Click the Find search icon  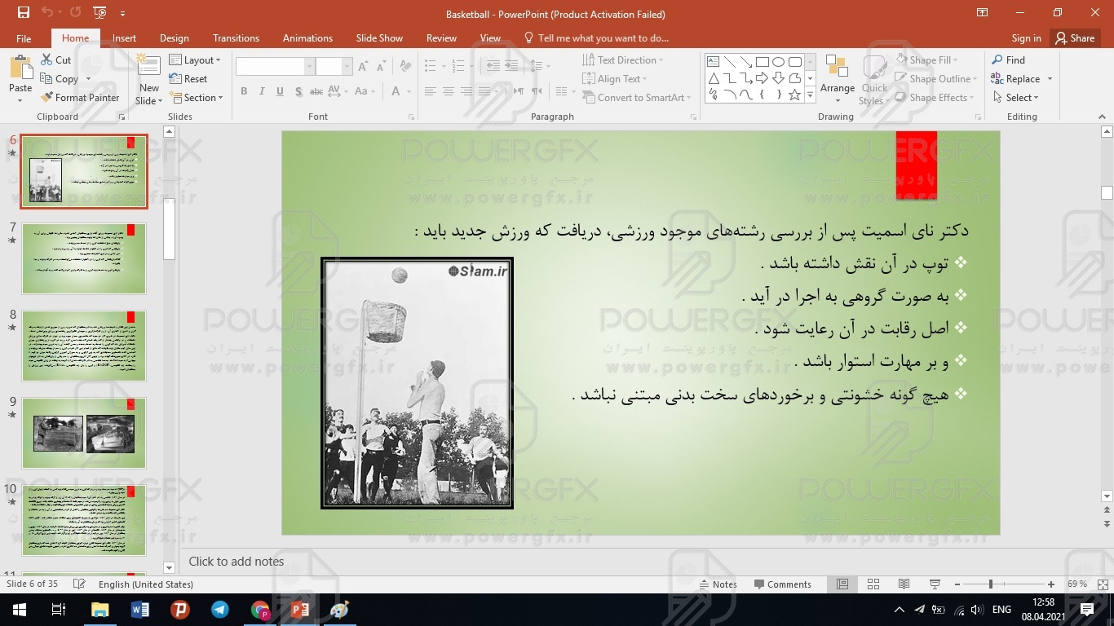(997, 60)
